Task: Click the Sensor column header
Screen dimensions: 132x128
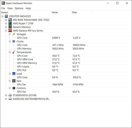Action: point(26,12)
